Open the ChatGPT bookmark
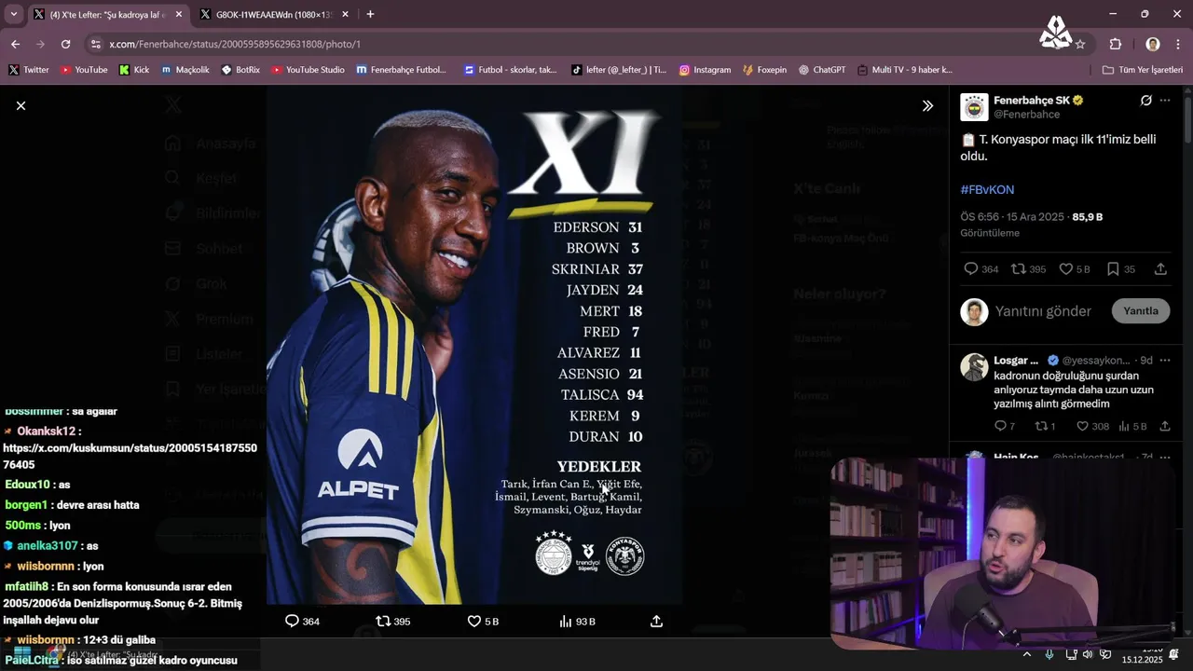 click(821, 70)
